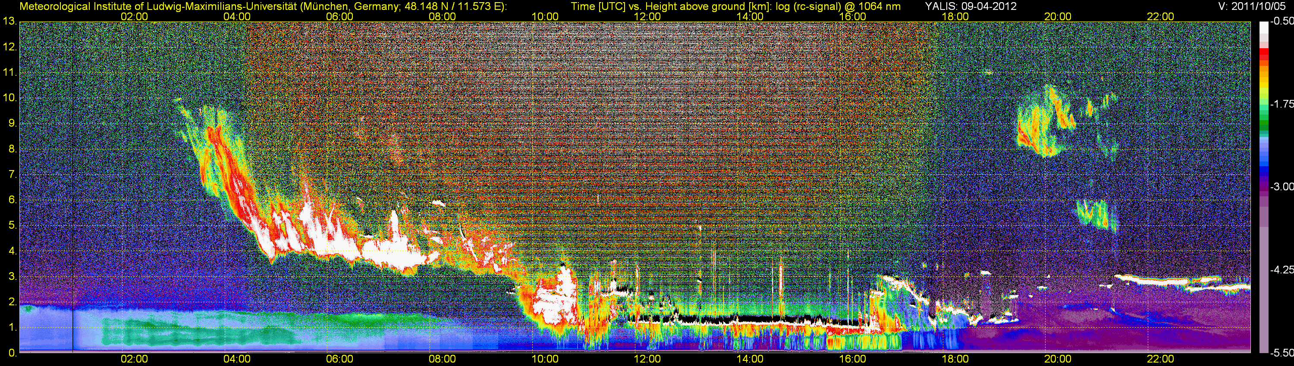Click the 8 km height axis label

13,149
